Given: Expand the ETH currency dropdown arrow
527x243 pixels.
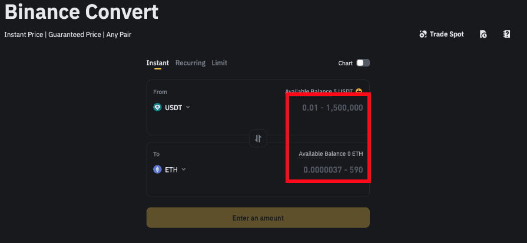Looking at the screenshot, I should [184, 169].
